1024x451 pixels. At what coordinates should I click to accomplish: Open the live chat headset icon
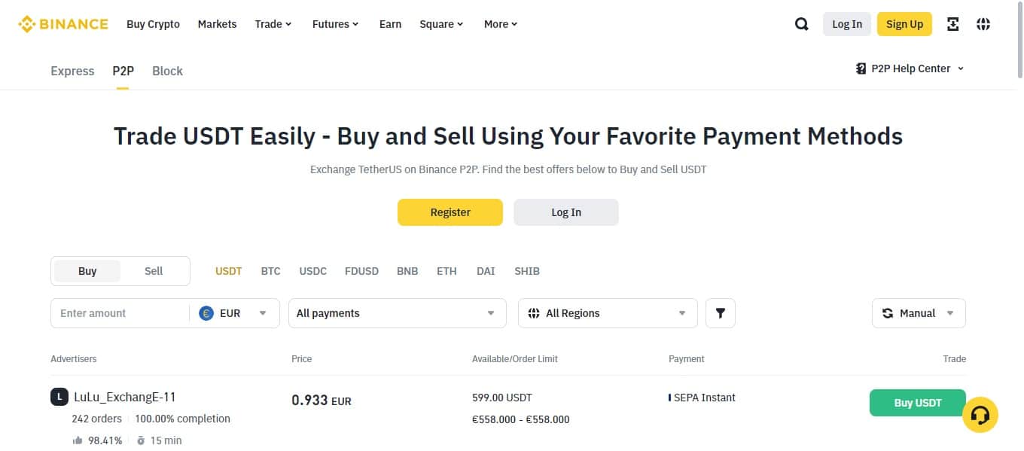(980, 415)
